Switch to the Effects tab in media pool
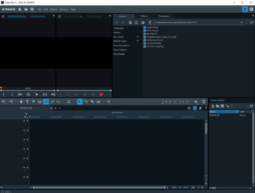255x193 pixels. (144, 16)
